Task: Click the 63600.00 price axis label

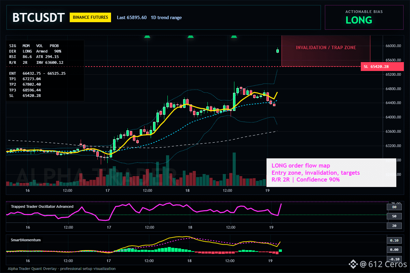Action: (x=393, y=131)
